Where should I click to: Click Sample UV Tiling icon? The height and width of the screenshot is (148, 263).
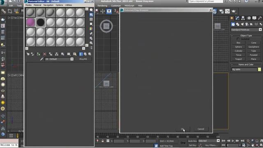pyautogui.click(x=91, y=24)
